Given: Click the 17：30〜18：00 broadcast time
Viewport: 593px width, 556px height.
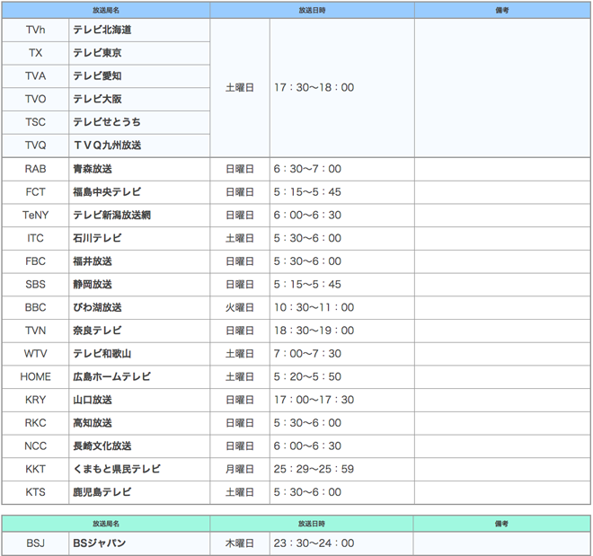Looking at the screenshot, I should click(314, 88).
